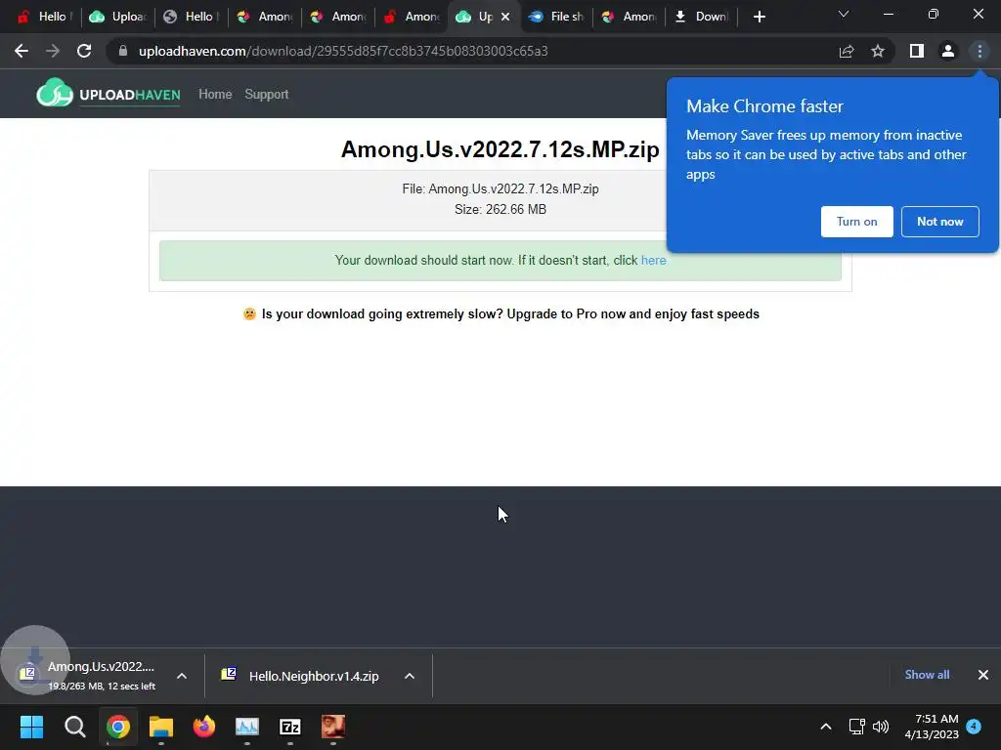Click the Chrome taskbar icon
Image resolution: width=1001 pixels, height=750 pixels.
point(118,727)
